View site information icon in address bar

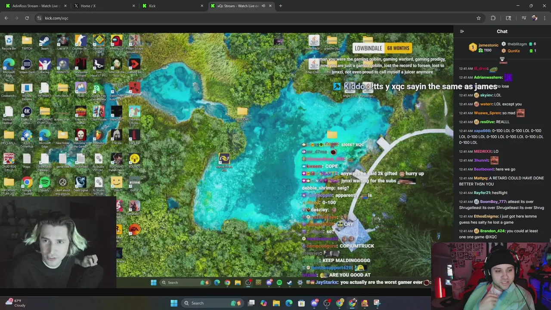coord(39,18)
